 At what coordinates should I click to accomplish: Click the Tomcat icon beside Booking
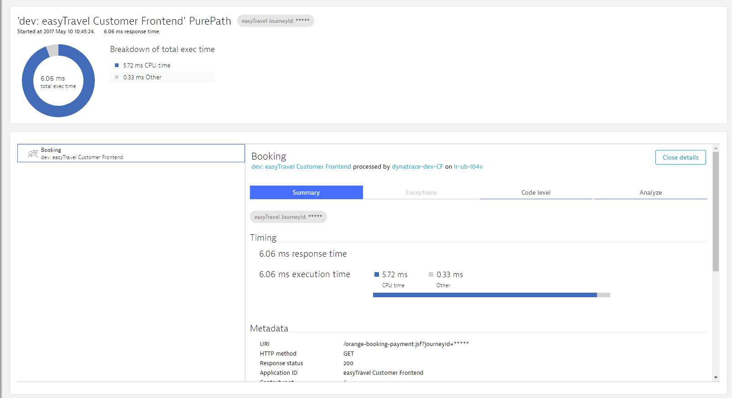coord(33,154)
